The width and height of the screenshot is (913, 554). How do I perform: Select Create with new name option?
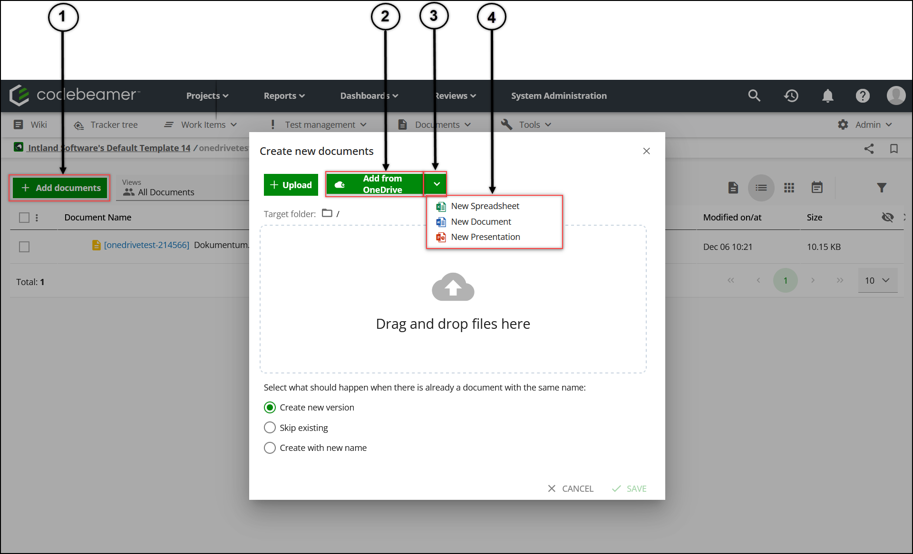pyautogui.click(x=270, y=448)
